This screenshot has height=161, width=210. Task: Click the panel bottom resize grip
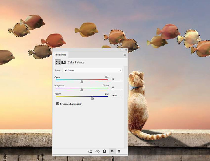click(90, 155)
